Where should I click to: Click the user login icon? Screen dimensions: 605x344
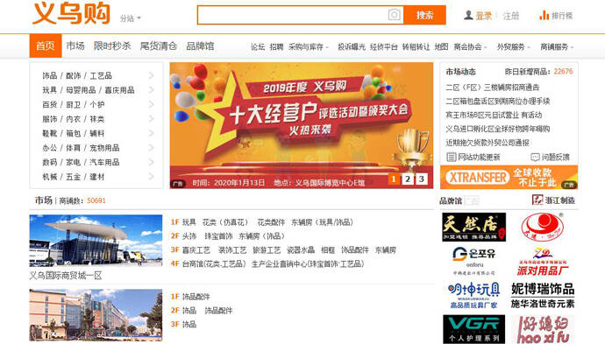point(468,16)
